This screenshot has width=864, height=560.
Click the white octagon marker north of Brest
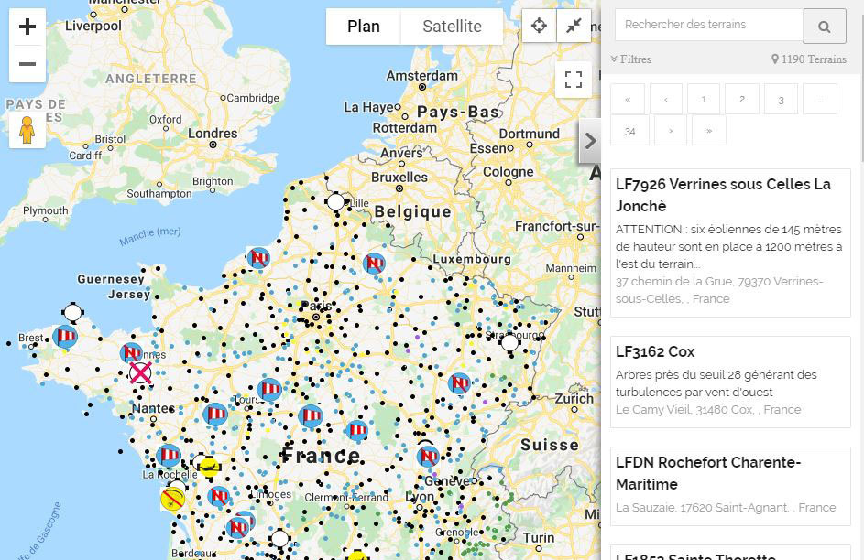point(72,312)
